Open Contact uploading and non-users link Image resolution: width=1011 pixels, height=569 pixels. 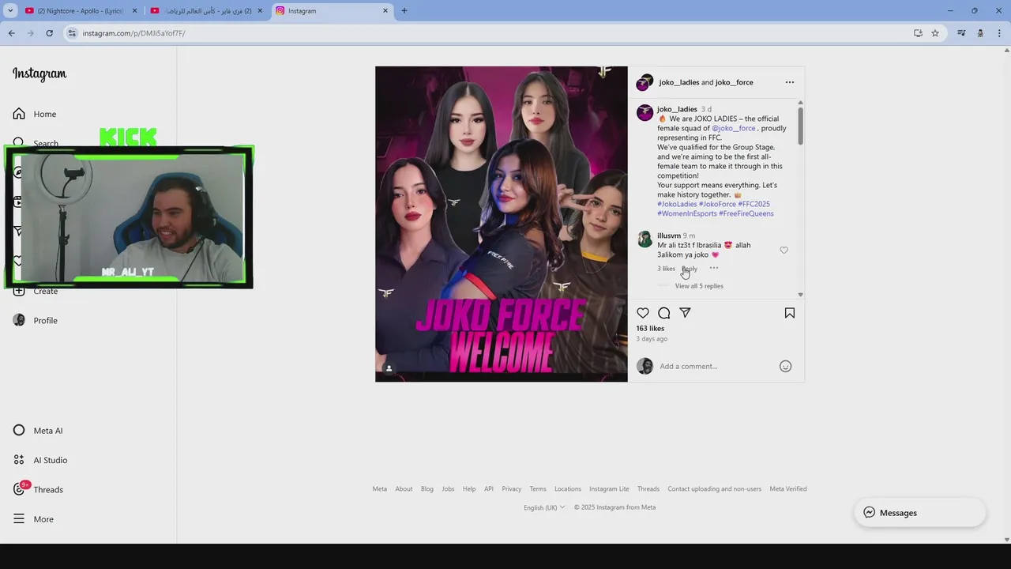point(715,488)
